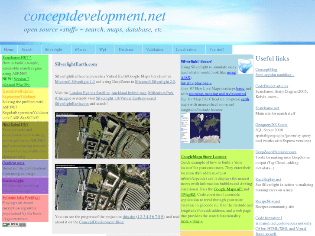This screenshot has height=236, width=315.
Task: Open the NiceGlobal.NET sidebar link
Action: tap(16, 125)
